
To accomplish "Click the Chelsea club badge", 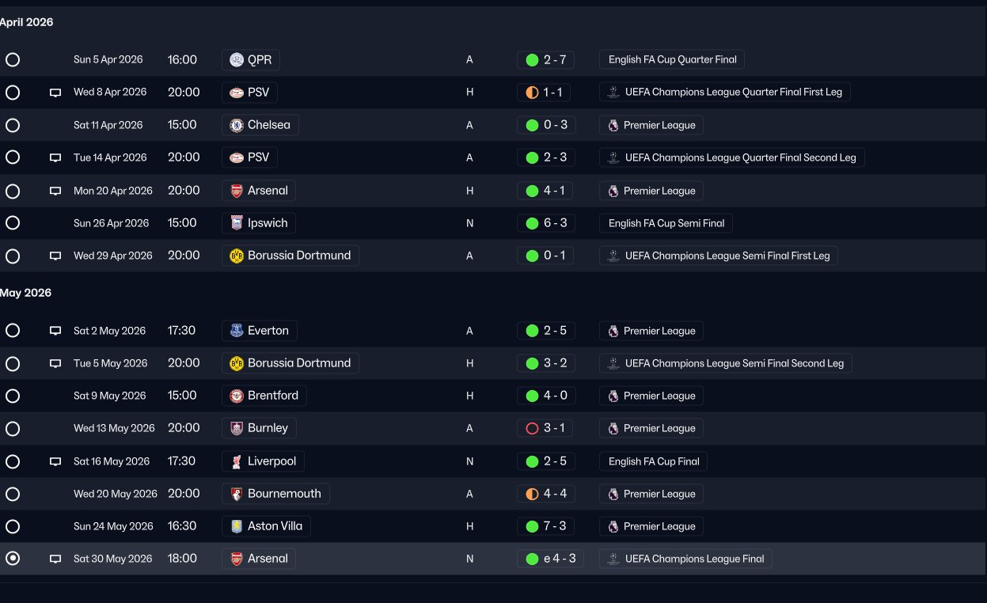I will click(x=236, y=125).
